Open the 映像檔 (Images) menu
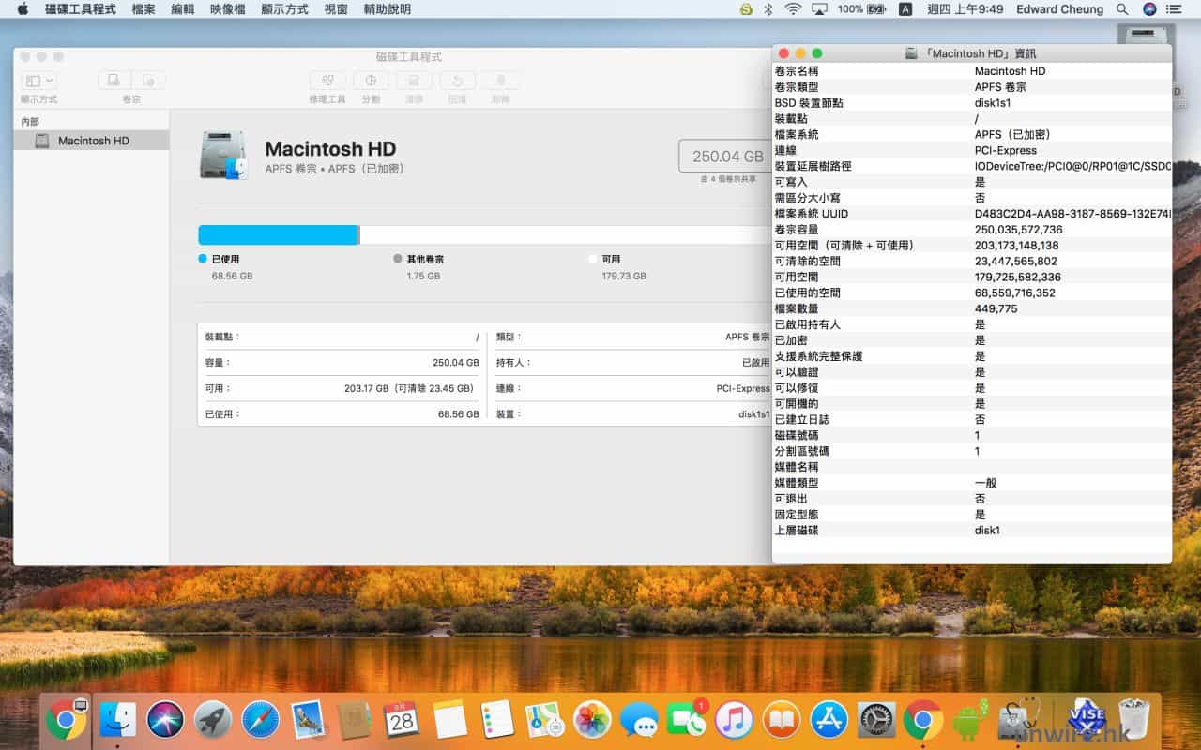The width and height of the screenshot is (1201, 750). (228, 9)
